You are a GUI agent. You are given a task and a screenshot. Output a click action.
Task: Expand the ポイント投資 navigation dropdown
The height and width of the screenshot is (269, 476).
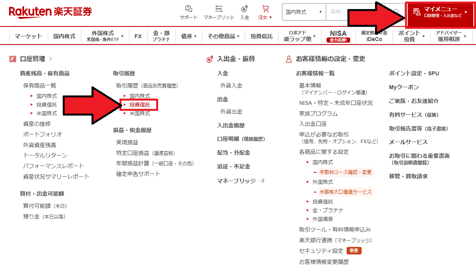(x=411, y=36)
